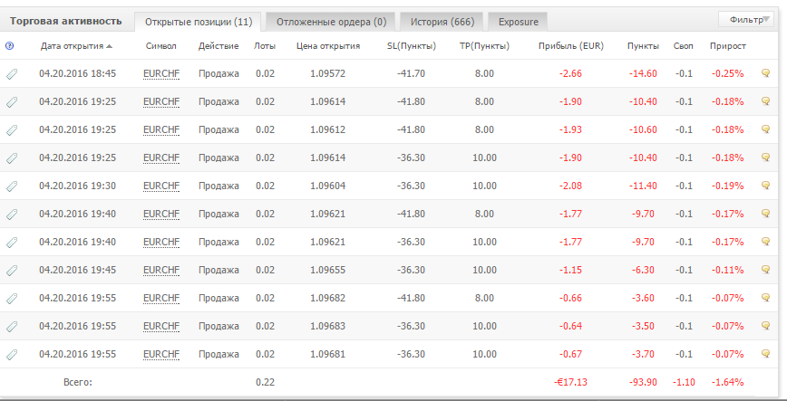
Task: Click the tag icon of the 19:45 trade
Action: (12, 271)
